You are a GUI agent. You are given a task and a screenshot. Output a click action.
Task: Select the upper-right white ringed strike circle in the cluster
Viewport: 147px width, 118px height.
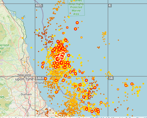click(x=63, y=54)
